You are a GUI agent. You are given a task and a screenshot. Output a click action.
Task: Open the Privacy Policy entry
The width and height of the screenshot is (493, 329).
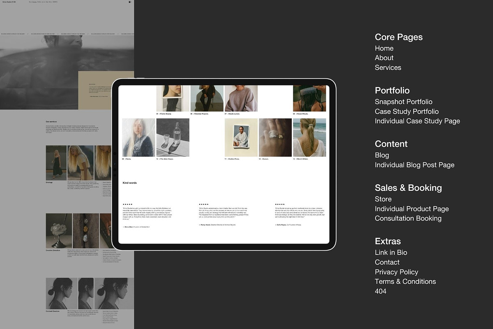coord(396,272)
